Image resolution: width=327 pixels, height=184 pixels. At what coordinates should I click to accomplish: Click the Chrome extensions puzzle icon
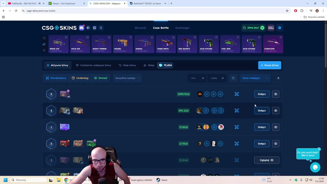(302, 11)
